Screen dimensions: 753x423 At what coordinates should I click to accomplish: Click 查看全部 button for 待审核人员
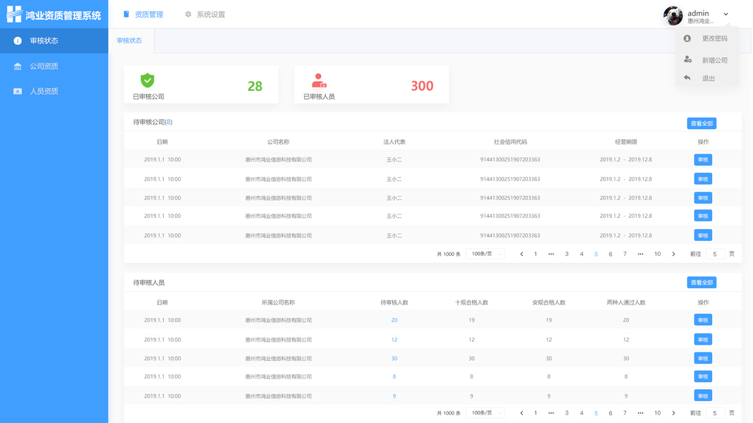click(701, 283)
